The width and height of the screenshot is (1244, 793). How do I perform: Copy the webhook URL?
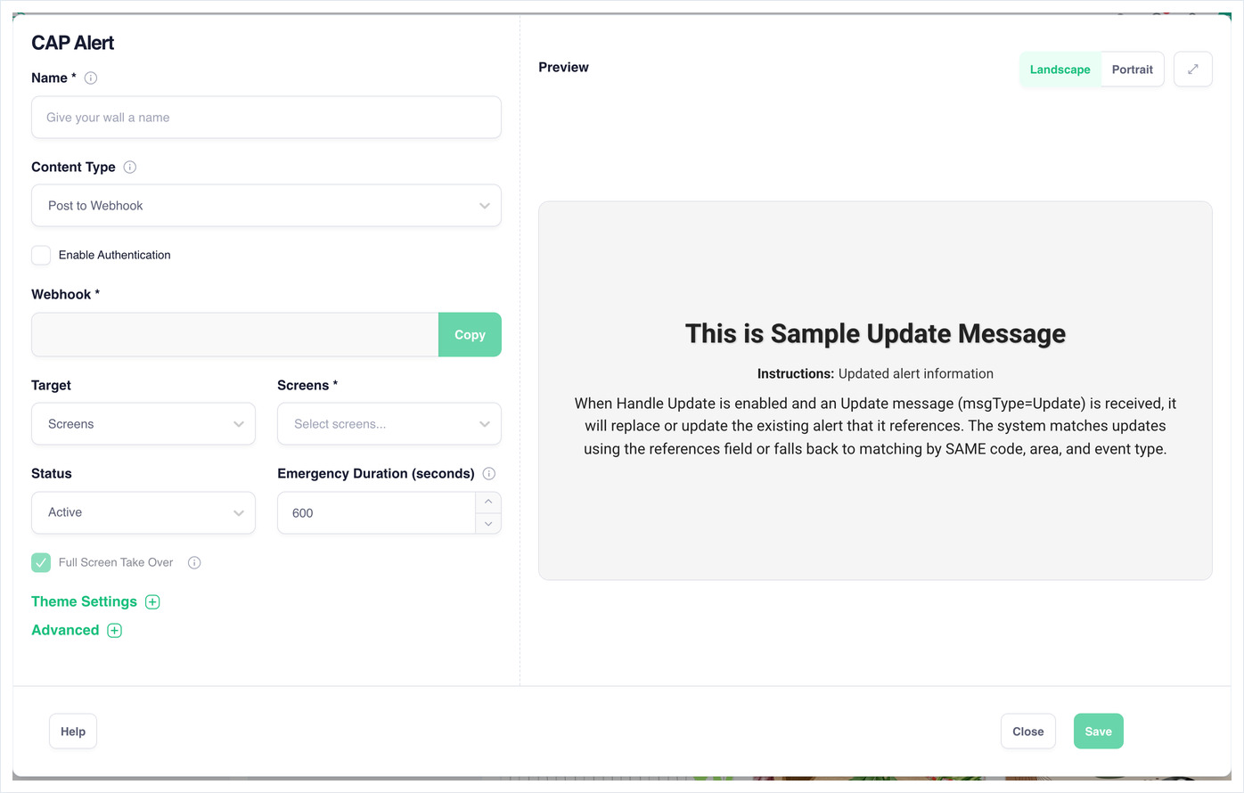[x=470, y=334]
